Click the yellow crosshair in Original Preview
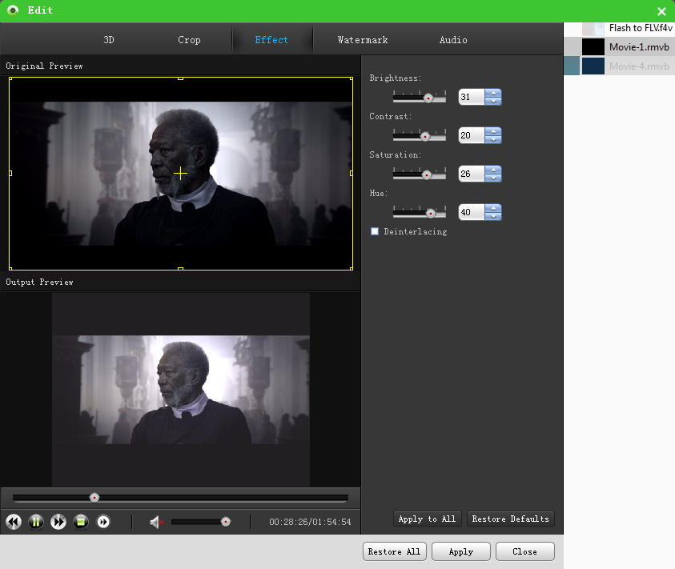Screen dimensions: 675x569 (x=180, y=174)
